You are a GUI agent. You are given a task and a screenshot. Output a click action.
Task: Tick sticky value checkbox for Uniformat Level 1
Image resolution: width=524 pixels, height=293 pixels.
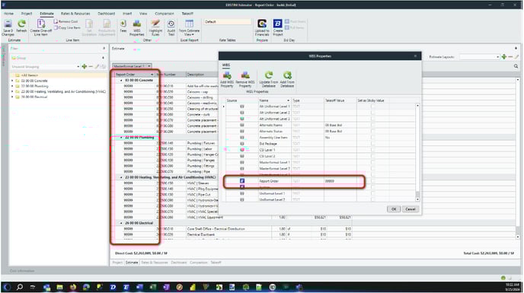[x=372, y=193]
